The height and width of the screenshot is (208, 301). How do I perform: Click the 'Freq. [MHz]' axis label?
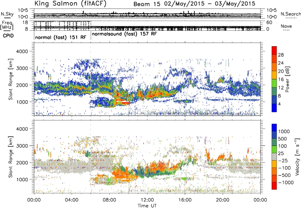7,25
